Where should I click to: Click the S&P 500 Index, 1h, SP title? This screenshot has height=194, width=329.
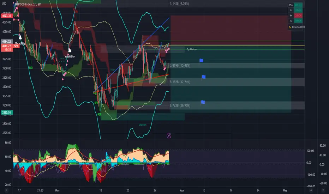point(28,4)
